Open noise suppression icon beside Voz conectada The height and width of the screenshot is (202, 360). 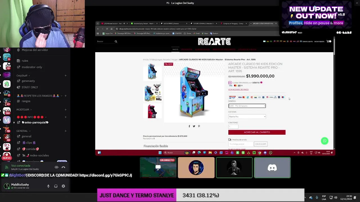[x=57, y=167]
